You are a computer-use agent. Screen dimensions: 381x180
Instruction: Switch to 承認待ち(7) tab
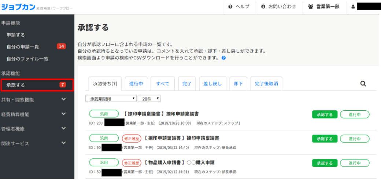pyautogui.click(x=105, y=84)
